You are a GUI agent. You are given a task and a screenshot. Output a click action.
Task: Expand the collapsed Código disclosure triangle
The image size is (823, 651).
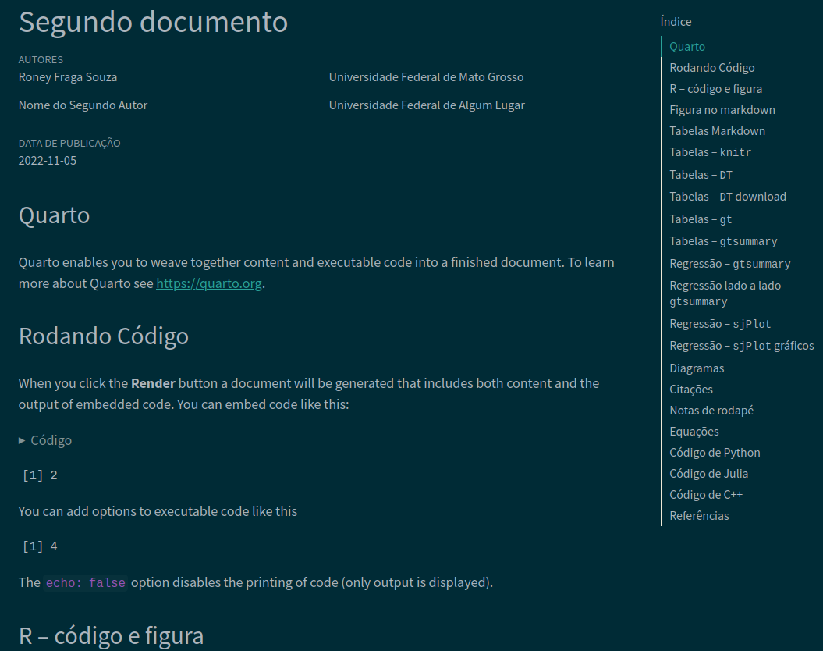tap(22, 440)
